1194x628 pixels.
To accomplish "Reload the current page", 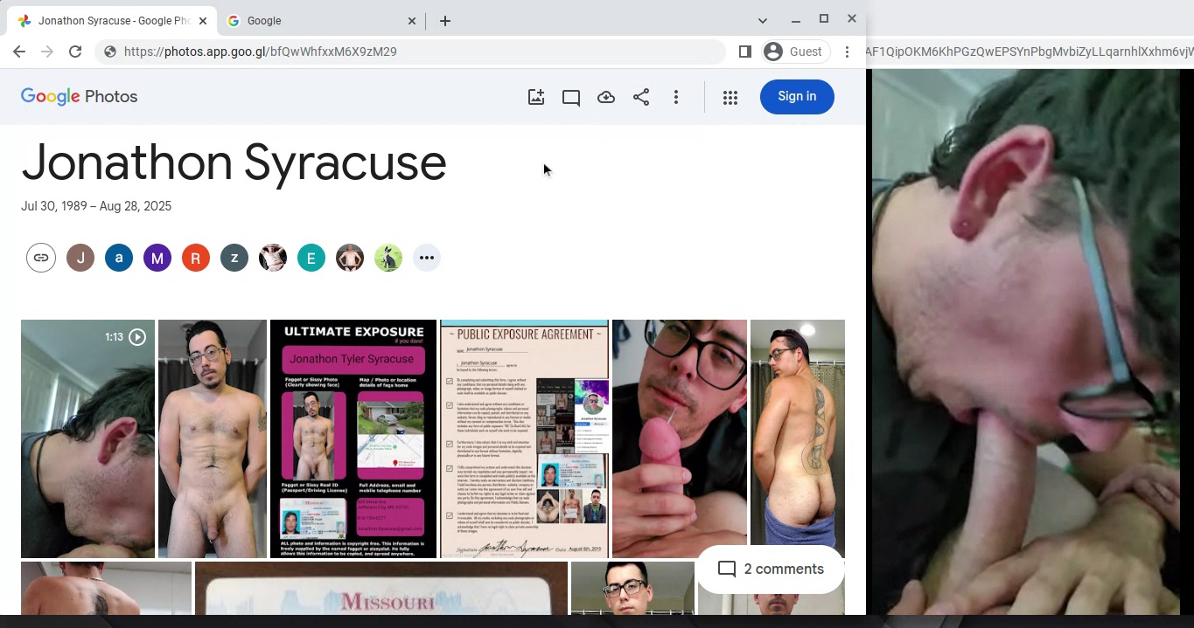I will coord(75,52).
